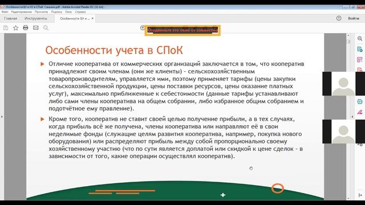The image size is (365, 205).
Task: Open the Файл menu
Action: [5, 12]
